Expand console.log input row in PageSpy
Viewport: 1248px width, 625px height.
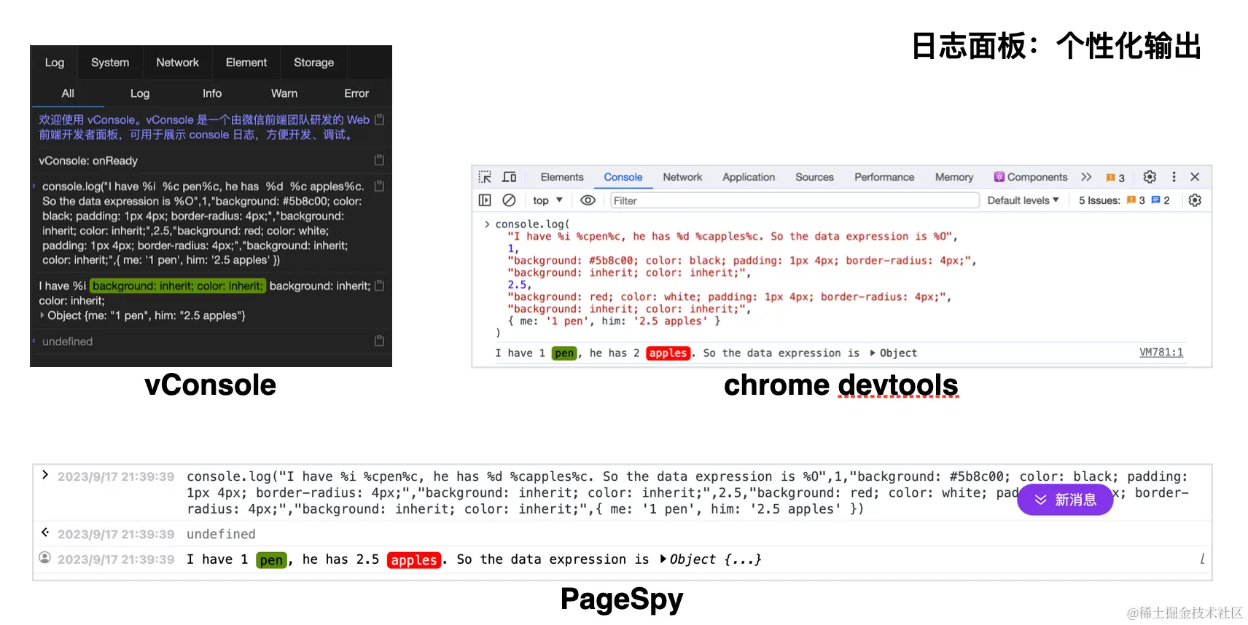pyautogui.click(x=45, y=475)
